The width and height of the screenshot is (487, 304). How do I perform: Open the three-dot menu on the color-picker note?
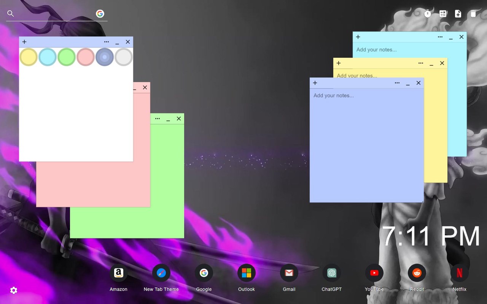click(107, 42)
